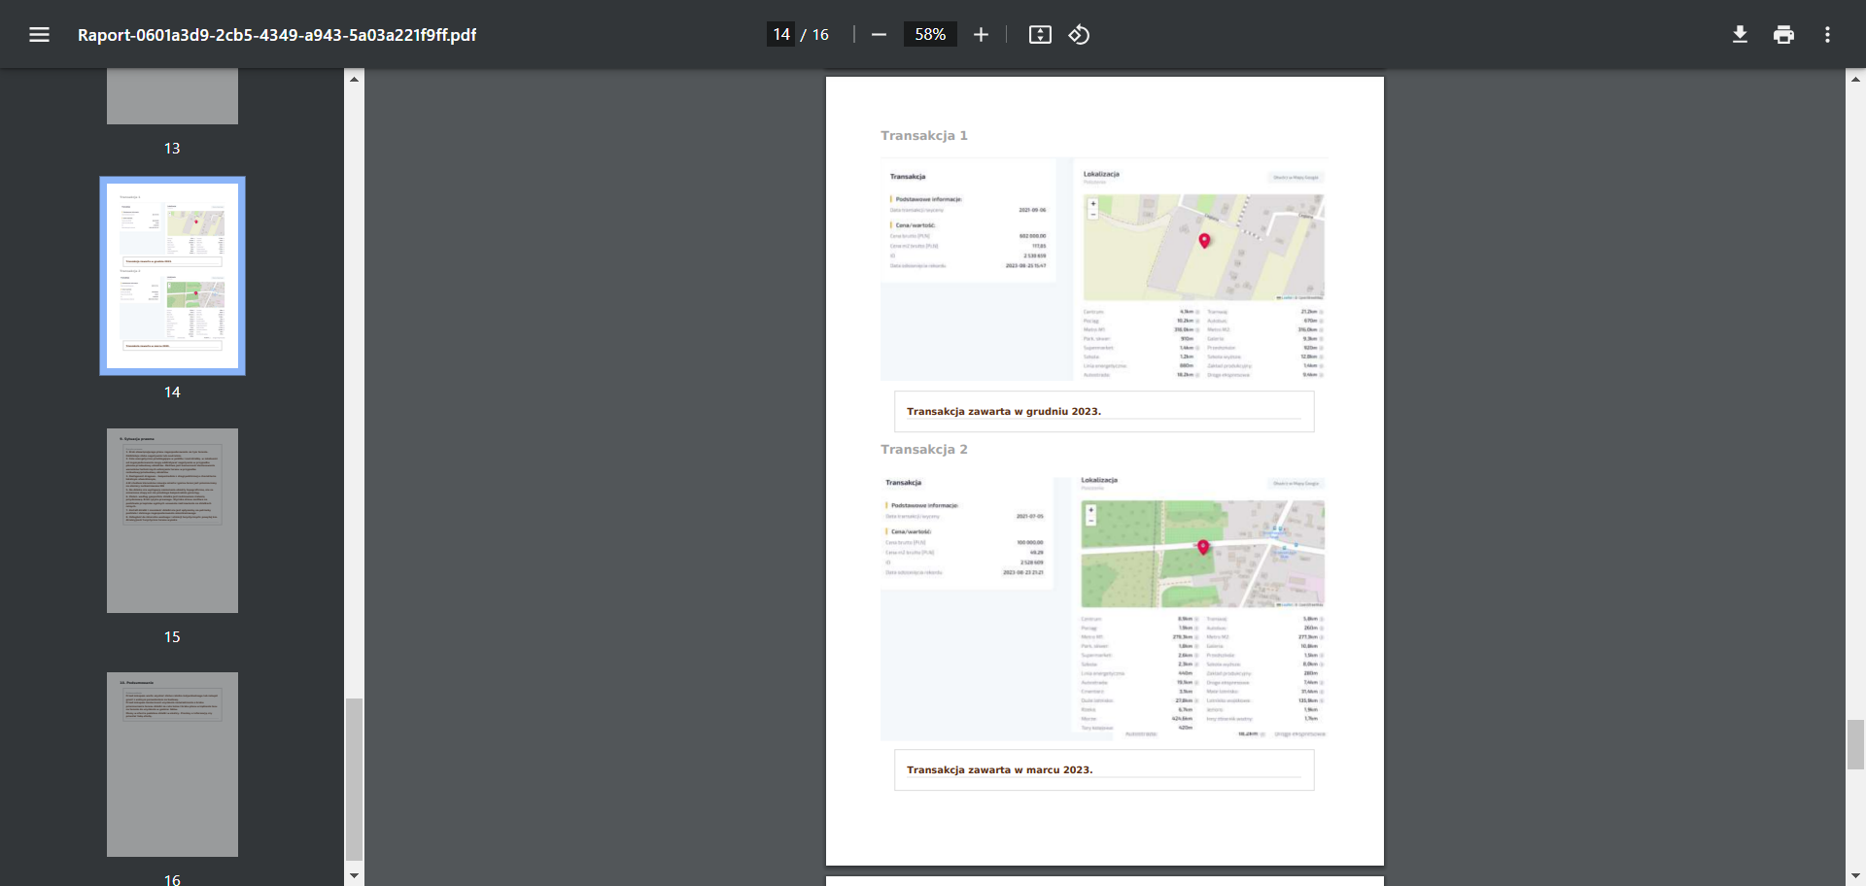
Task: Click the thumbnail panel scrollbar handle
Action: (x=354, y=779)
